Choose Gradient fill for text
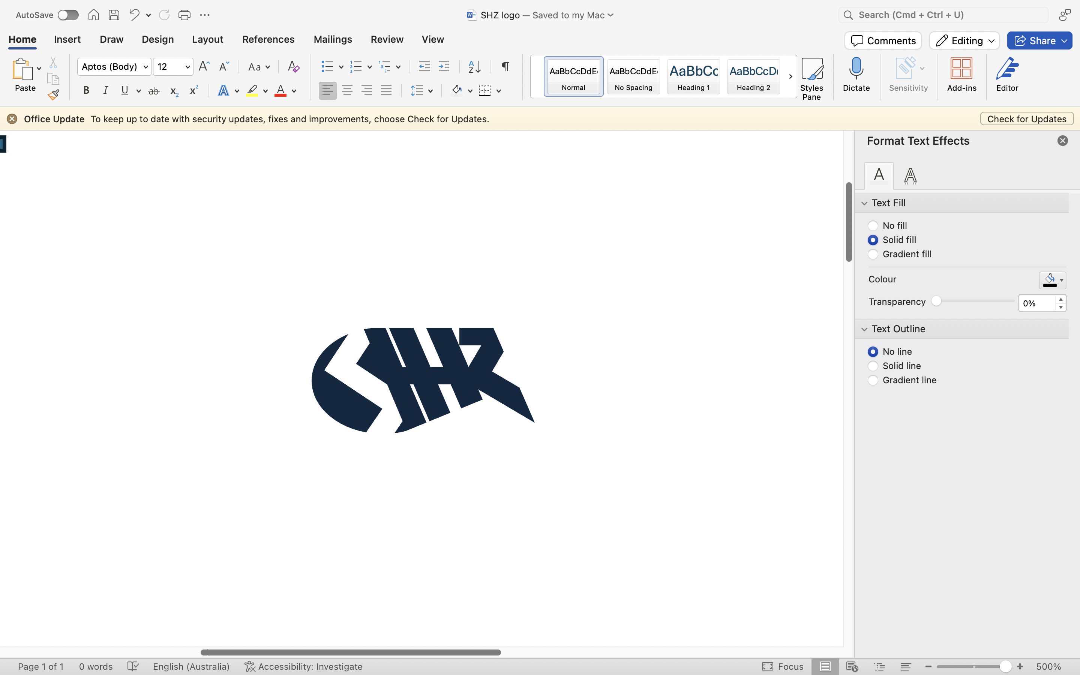 click(873, 254)
